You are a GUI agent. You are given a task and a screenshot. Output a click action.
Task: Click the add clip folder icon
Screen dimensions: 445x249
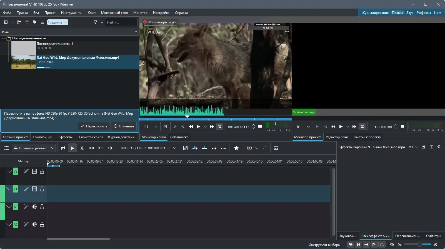pyautogui.click(x=19, y=22)
